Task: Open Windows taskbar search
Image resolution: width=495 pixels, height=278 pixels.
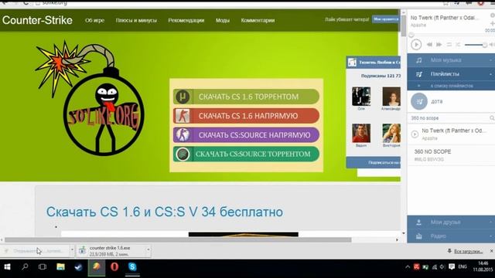Action: pos(25,267)
